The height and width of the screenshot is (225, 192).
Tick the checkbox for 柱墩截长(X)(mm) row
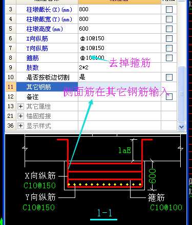pos(169,9)
